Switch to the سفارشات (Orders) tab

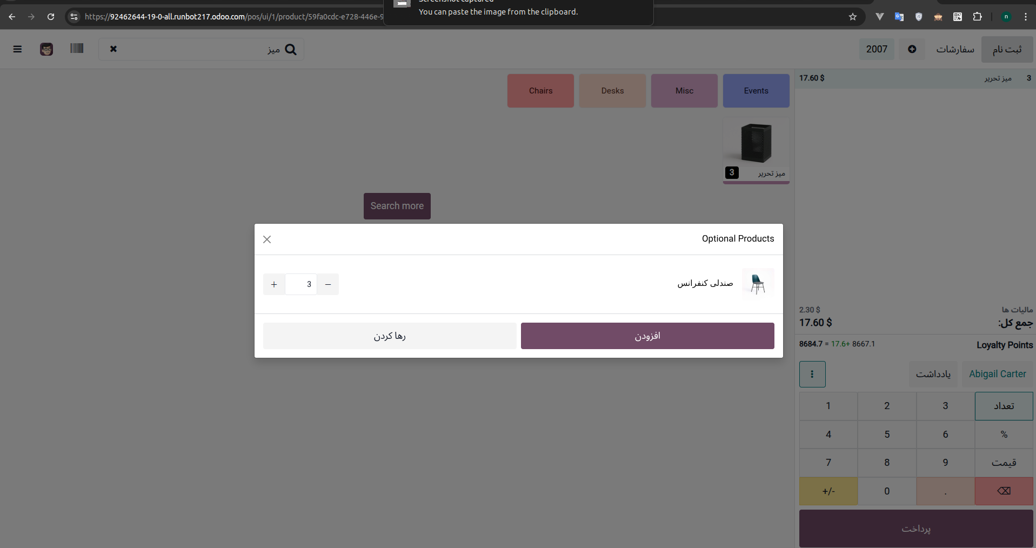[955, 49]
